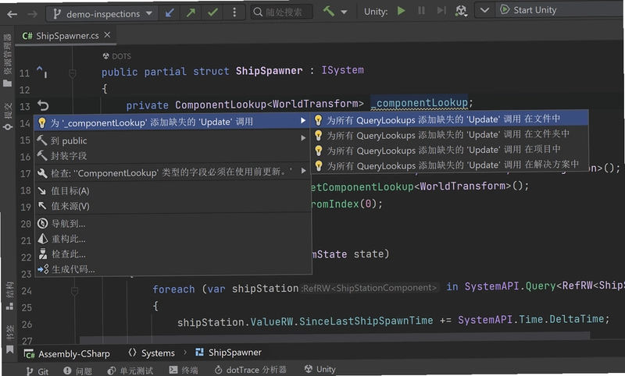Choose the Navigate To… item
625x376 pixels.
point(172,224)
